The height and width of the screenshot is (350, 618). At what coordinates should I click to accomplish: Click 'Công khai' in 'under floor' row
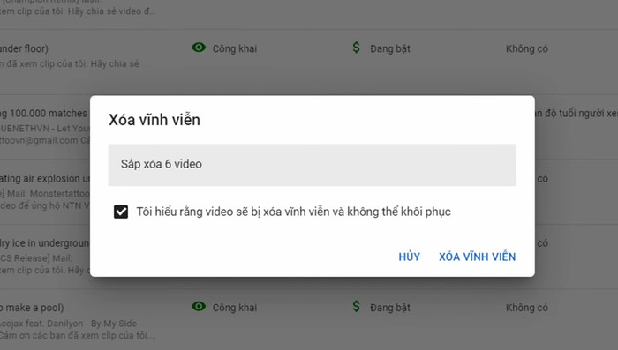(x=235, y=48)
